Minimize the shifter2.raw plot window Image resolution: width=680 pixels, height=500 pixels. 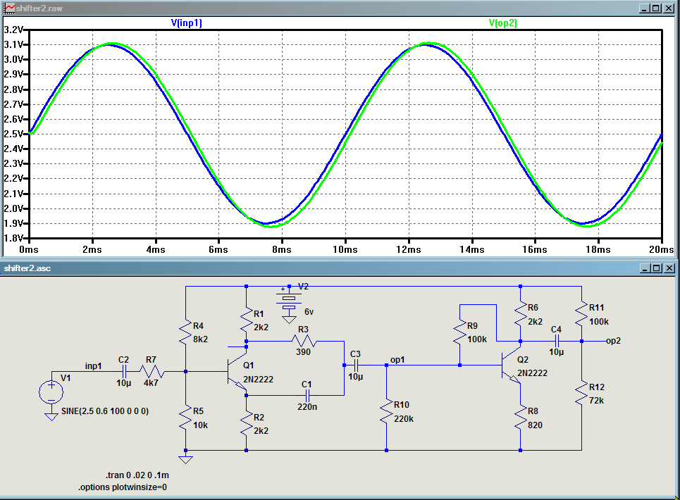click(644, 8)
